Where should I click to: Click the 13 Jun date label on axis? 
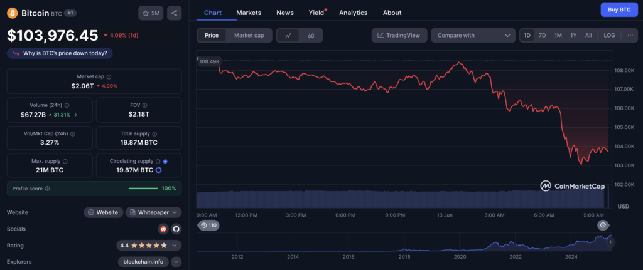445,215
